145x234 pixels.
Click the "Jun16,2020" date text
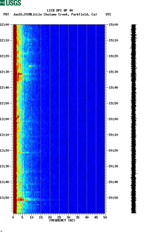(x=22, y=14)
